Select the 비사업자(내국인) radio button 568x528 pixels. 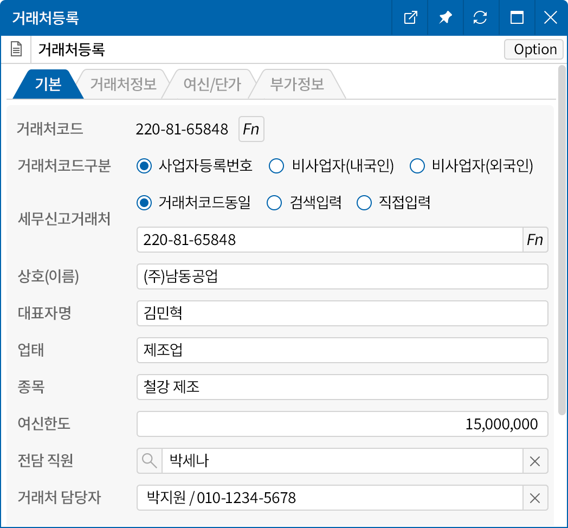[276, 166]
